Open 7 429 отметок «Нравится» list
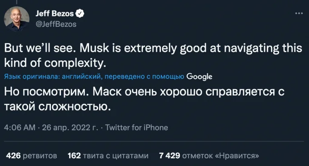 pyautogui.click(x=209, y=156)
